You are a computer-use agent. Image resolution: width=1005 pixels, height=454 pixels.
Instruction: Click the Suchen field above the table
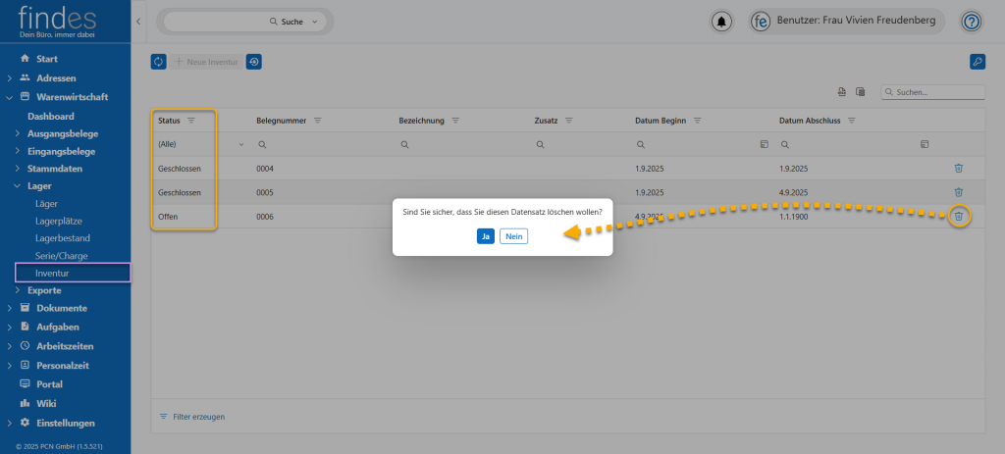[936, 92]
